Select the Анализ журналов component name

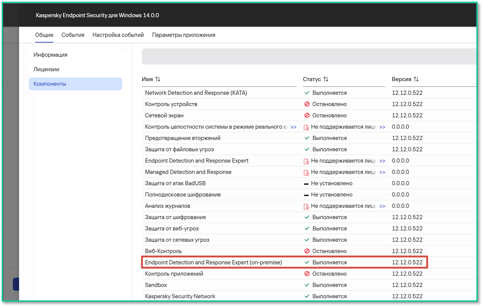(x=167, y=206)
